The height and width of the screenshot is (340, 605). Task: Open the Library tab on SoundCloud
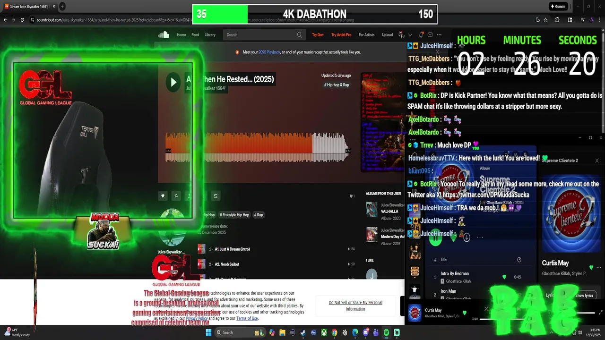[210, 34]
